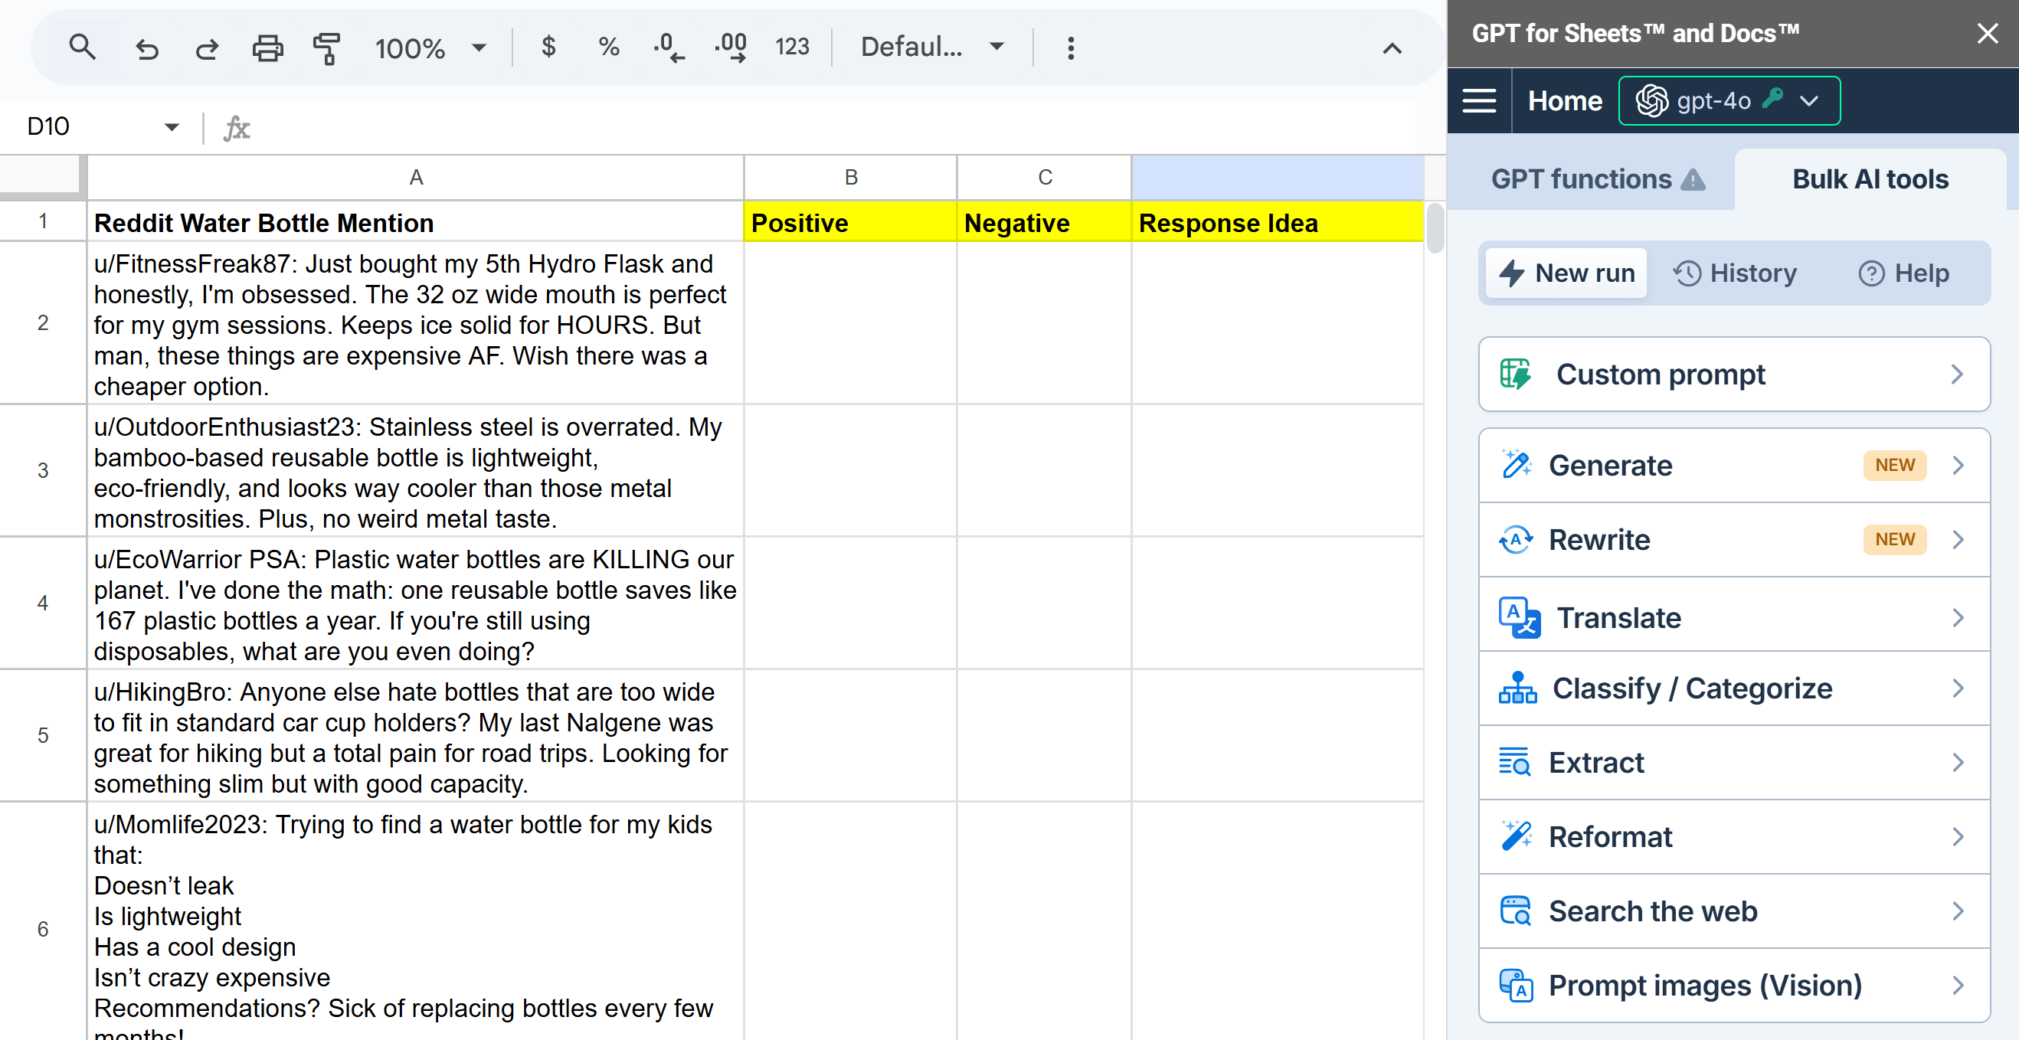This screenshot has width=2019, height=1040.
Task: Open the sidebar hamburger menu
Action: (1479, 101)
